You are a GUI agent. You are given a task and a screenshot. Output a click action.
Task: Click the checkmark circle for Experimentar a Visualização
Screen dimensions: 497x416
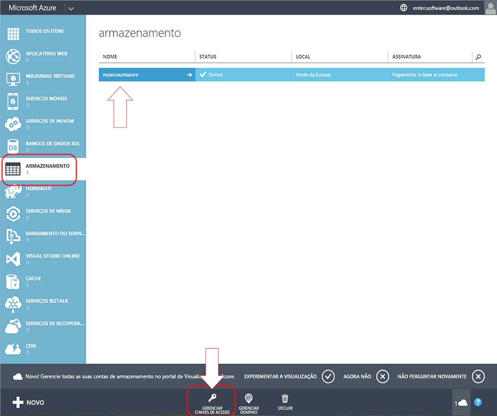[328, 376]
